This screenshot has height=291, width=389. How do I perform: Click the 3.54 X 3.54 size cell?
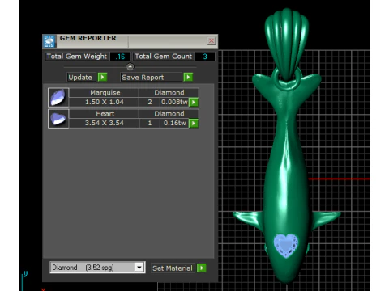coord(105,123)
